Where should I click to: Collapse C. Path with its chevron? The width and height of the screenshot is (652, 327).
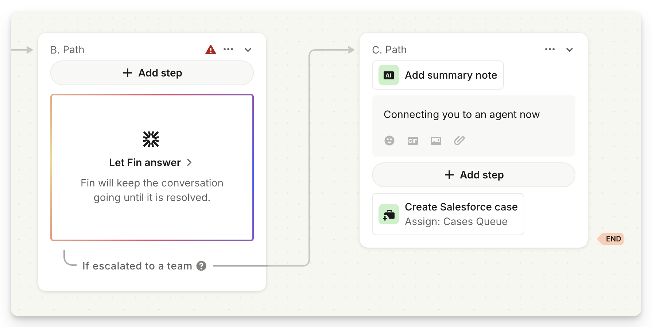(570, 50)
